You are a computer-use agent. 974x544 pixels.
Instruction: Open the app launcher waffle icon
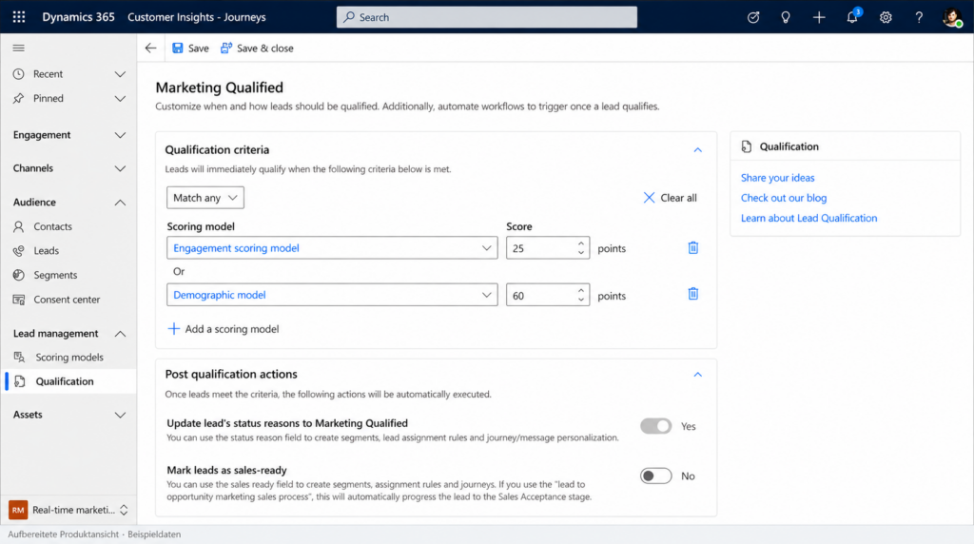click(x=19, y=17)
